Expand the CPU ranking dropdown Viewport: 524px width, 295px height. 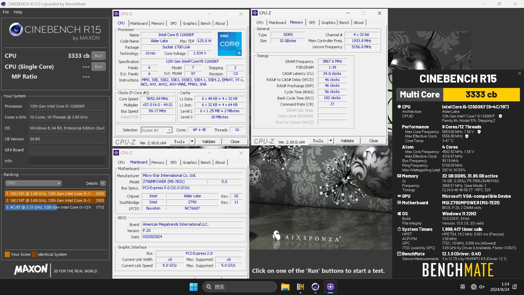(x=33, y=183)
